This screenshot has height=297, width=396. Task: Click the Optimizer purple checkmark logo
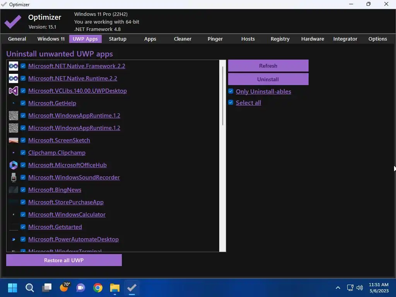click(13, 22)
